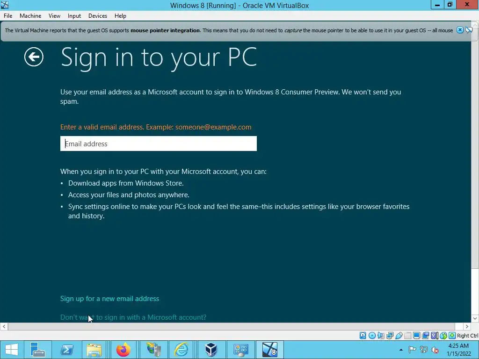Open the Input menu
This screenshot has height=359, width=479.
click(x=74, y=16)
